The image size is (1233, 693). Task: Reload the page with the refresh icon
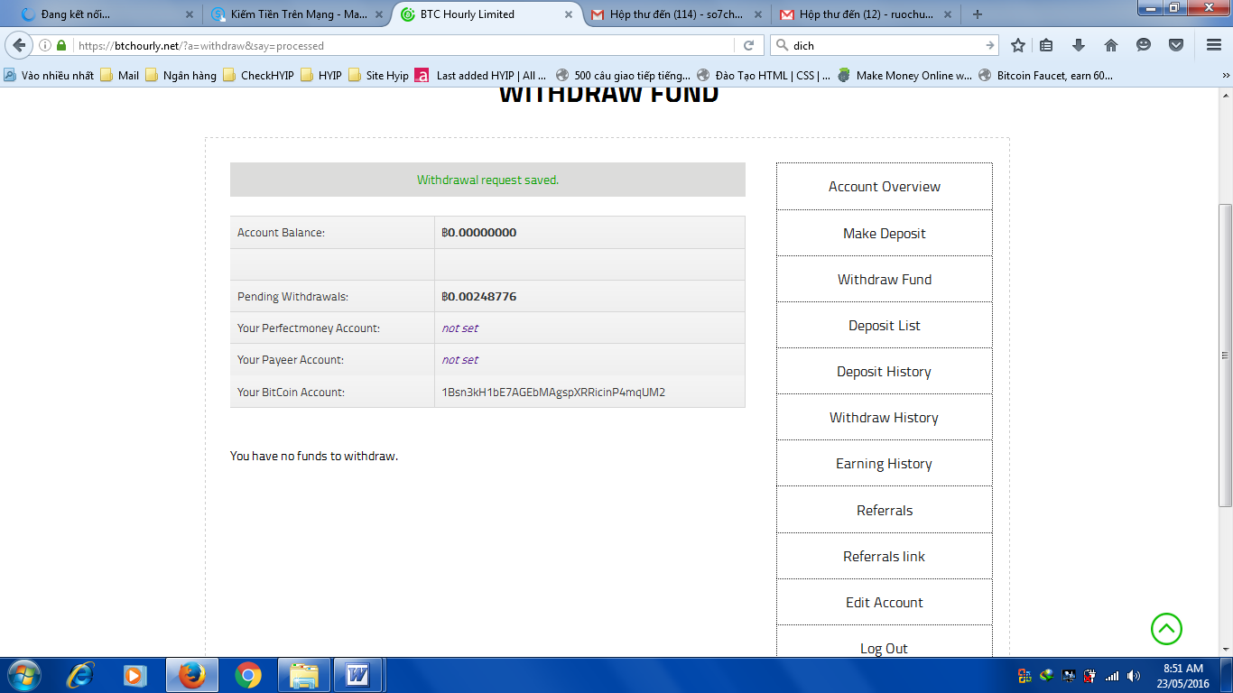[748, 45]
